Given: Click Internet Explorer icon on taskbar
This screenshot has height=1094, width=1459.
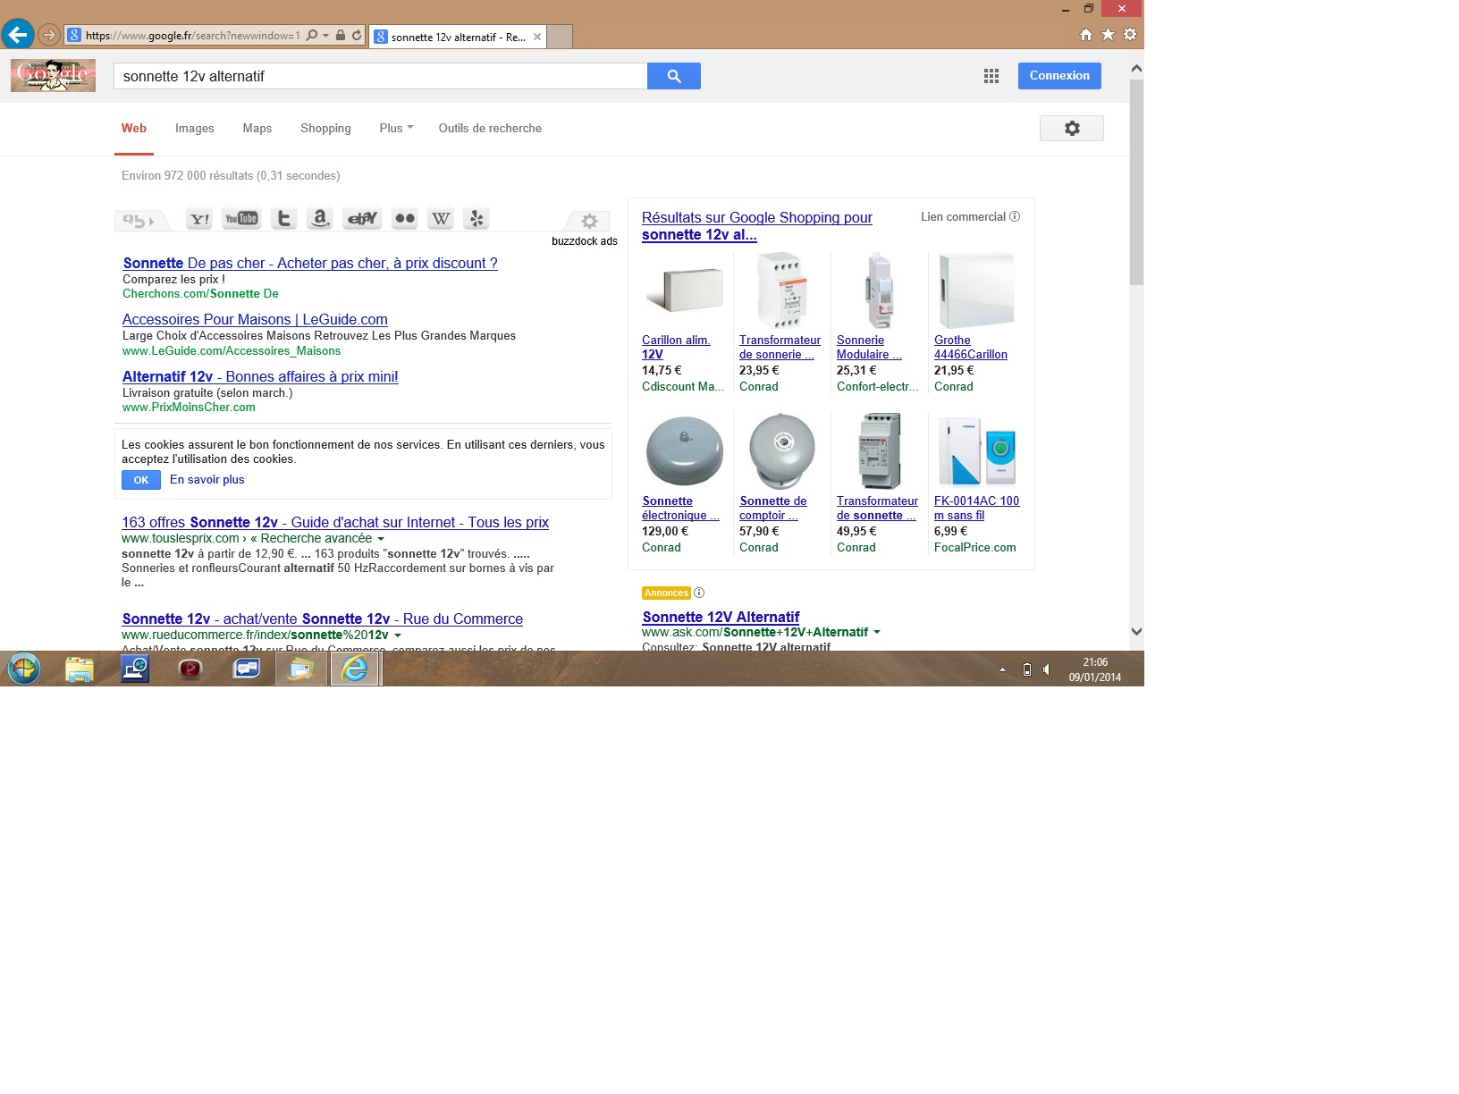Looking at the screenshot, I should (356, 669).
